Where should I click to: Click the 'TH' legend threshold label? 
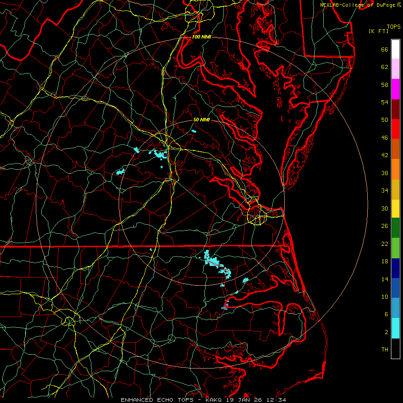pos(385,350)
